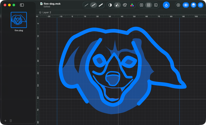Viewport: 206px width, 125px height.
Task: Set size to L (large)
Action: (156, 5)
